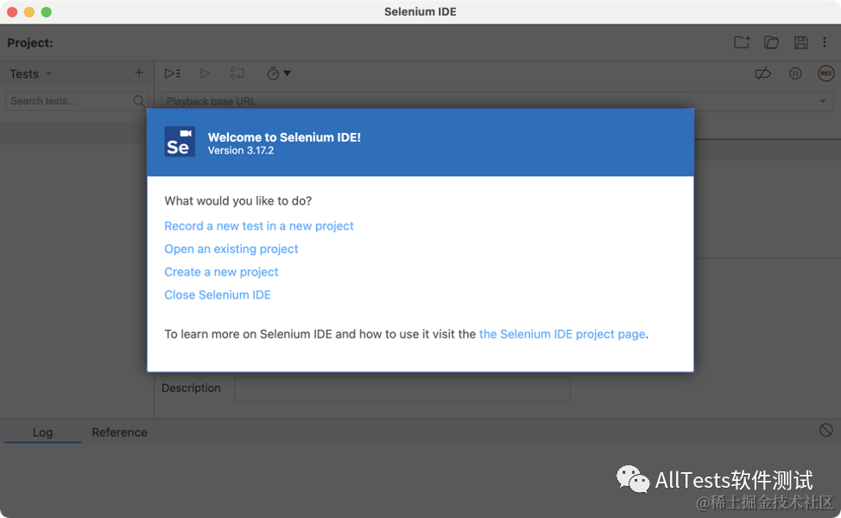The image size is (841, 518).
Task: Click the Selenium Se logo in dialog
Action: [x=180, y=142]
